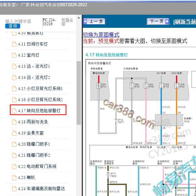Click right arrow icon on 下一页 button
This screenshot has width=196, height=196.
(167, 21)
